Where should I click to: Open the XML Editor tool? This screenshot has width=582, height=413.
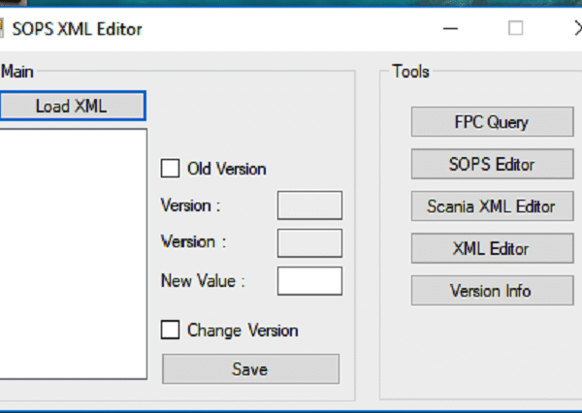pyautogui.click(x=492, y=248)
